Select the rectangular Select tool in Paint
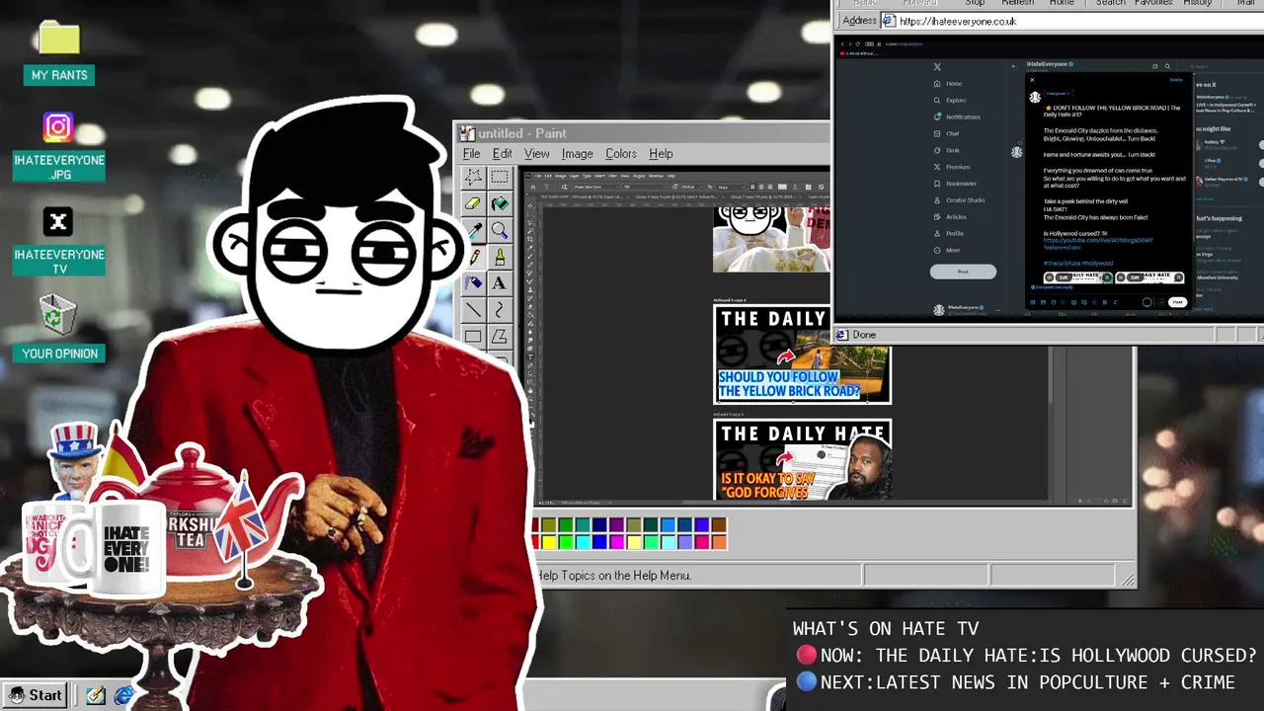1264x711 pixels. (x=500, y=177)
